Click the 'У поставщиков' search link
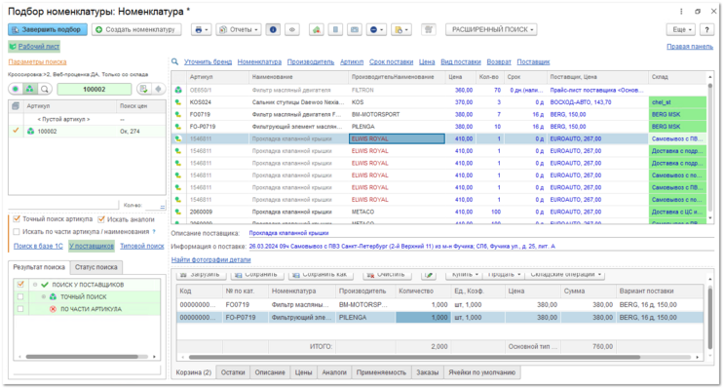This screenshot has height=389, width=724. point(92,246)
